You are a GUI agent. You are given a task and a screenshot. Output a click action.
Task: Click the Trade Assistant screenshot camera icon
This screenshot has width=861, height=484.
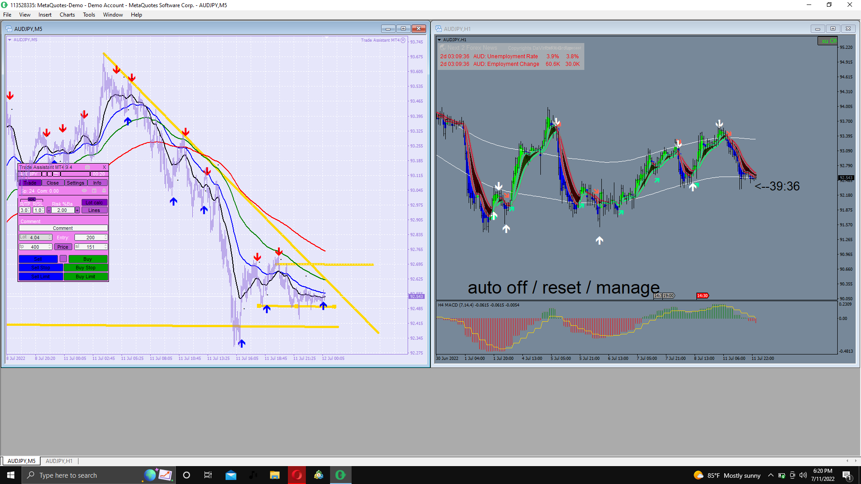coord(87,167)
